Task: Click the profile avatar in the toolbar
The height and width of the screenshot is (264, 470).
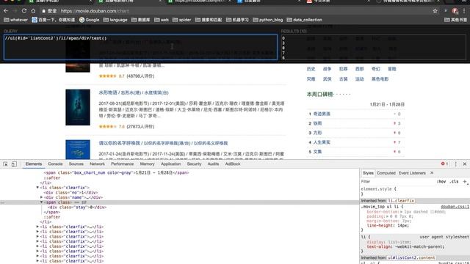Action: click(455, 11)
